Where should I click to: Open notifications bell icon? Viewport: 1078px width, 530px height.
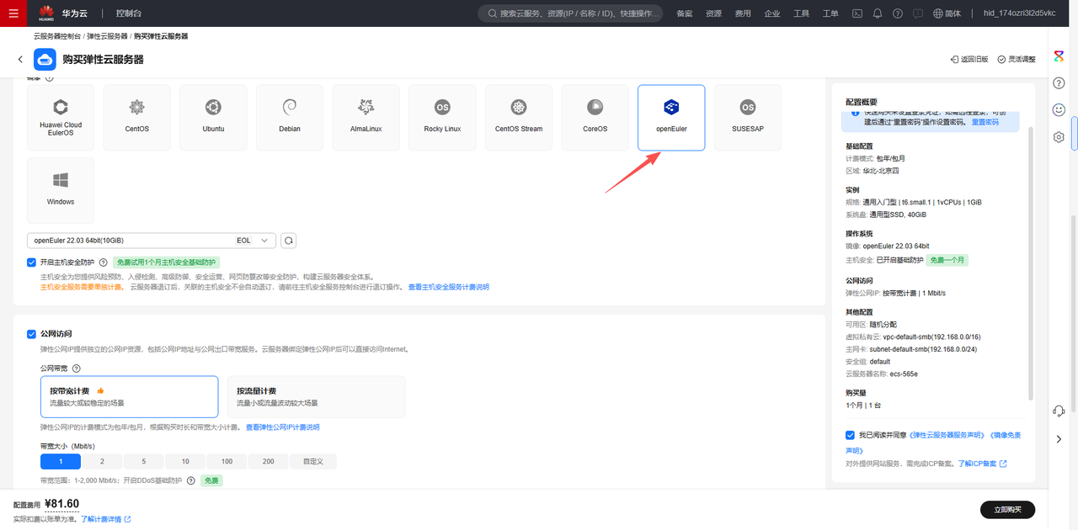click(x=878, y=13)
